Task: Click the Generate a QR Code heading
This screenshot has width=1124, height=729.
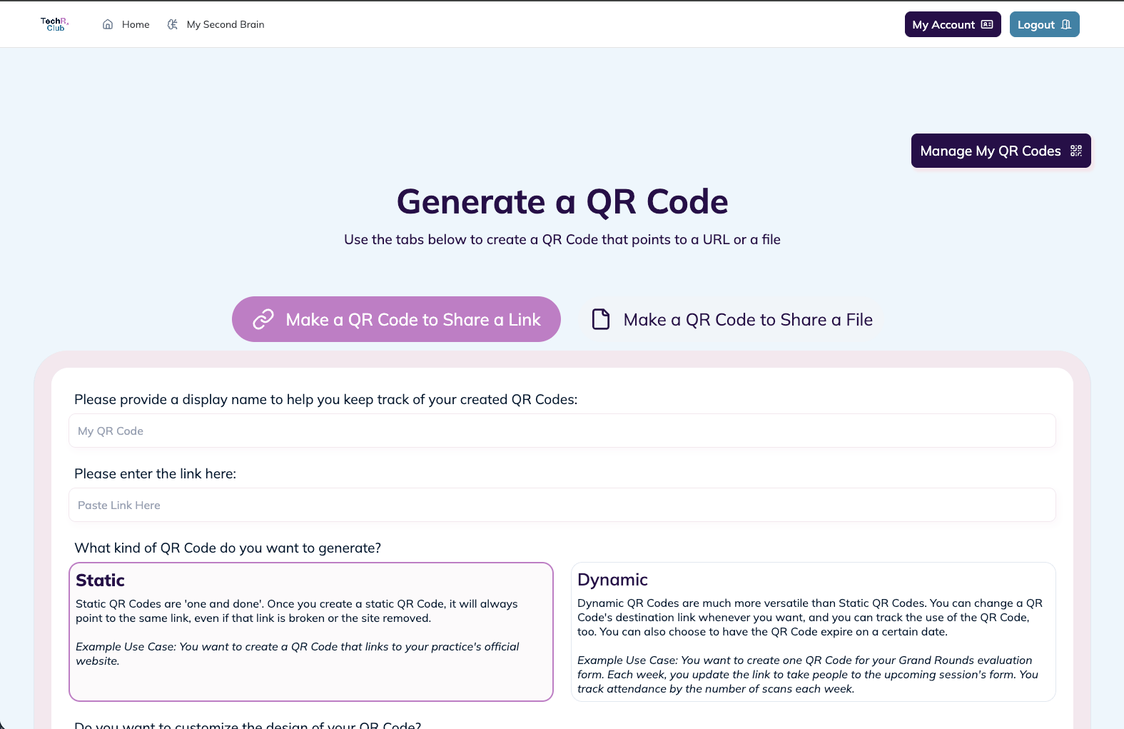Action: [562, 202]
